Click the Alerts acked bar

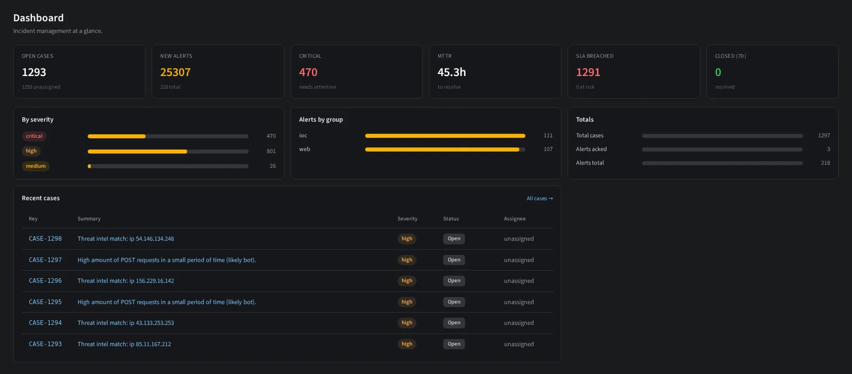(x=722, y=149)
